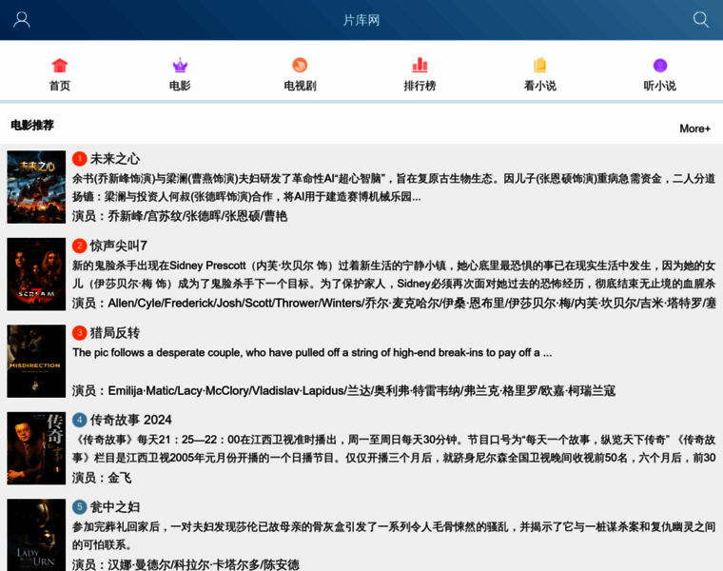Click the red bar chart rankings icon
Viewport: 723px width, 571px height.
point(420,65)
